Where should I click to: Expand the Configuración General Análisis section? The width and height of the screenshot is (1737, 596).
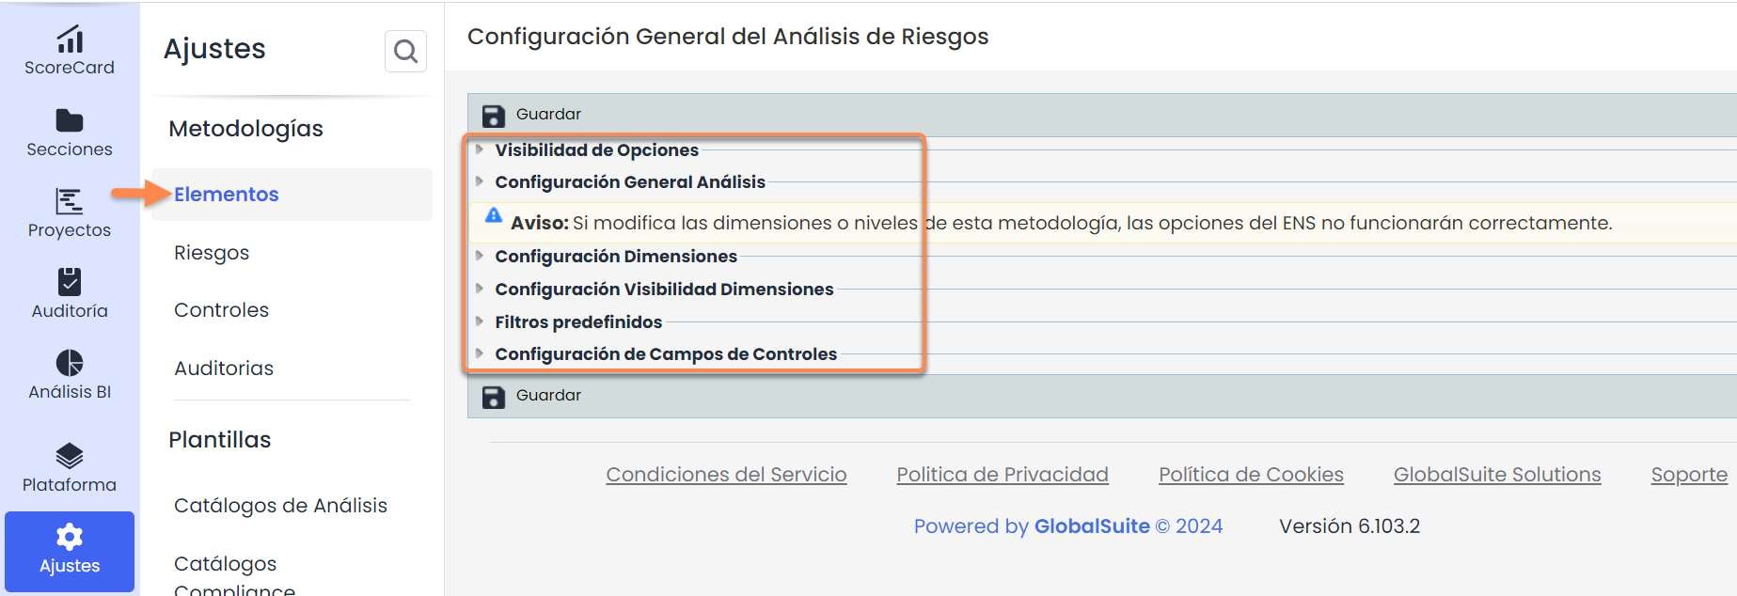tap(629, 181)
